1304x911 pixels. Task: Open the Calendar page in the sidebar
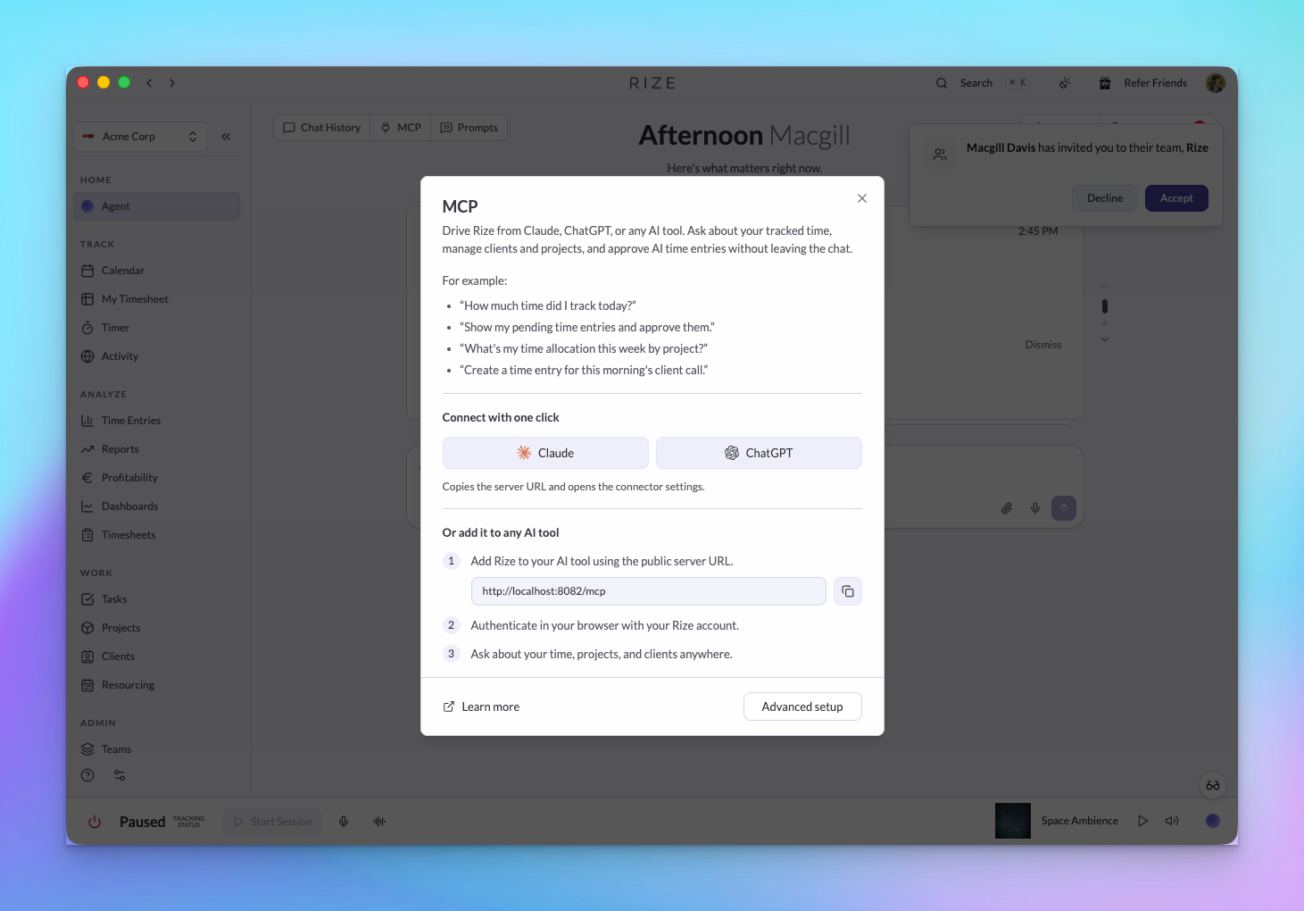pyautogui.click(x=122, y=271)
